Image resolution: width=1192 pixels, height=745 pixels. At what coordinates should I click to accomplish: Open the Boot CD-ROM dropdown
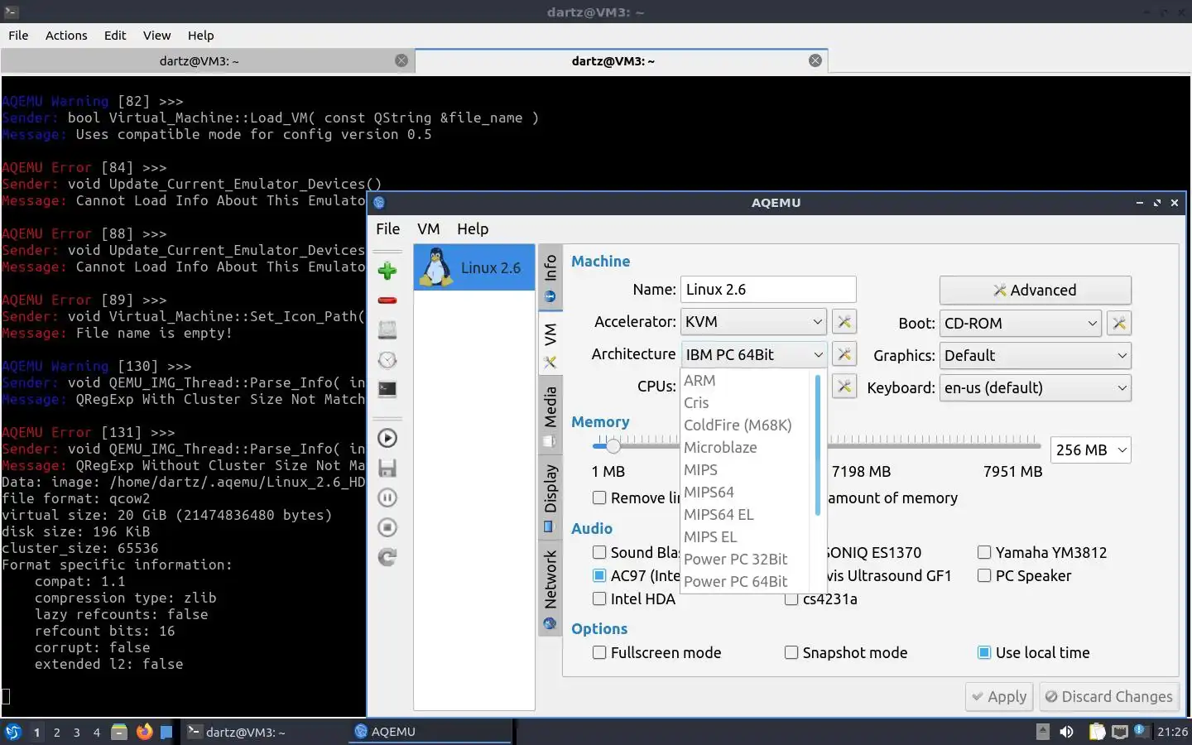[1021, 324]
